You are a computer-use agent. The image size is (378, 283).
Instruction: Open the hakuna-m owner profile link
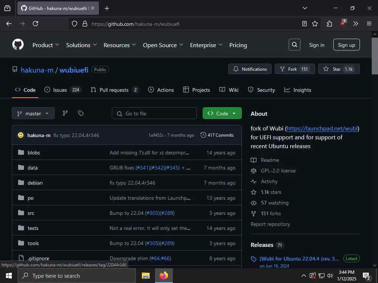pyautogui.click(x=37, y=70)
